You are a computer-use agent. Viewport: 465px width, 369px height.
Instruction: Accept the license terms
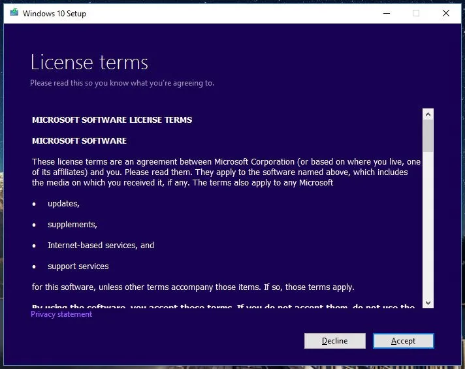point(404,341)
